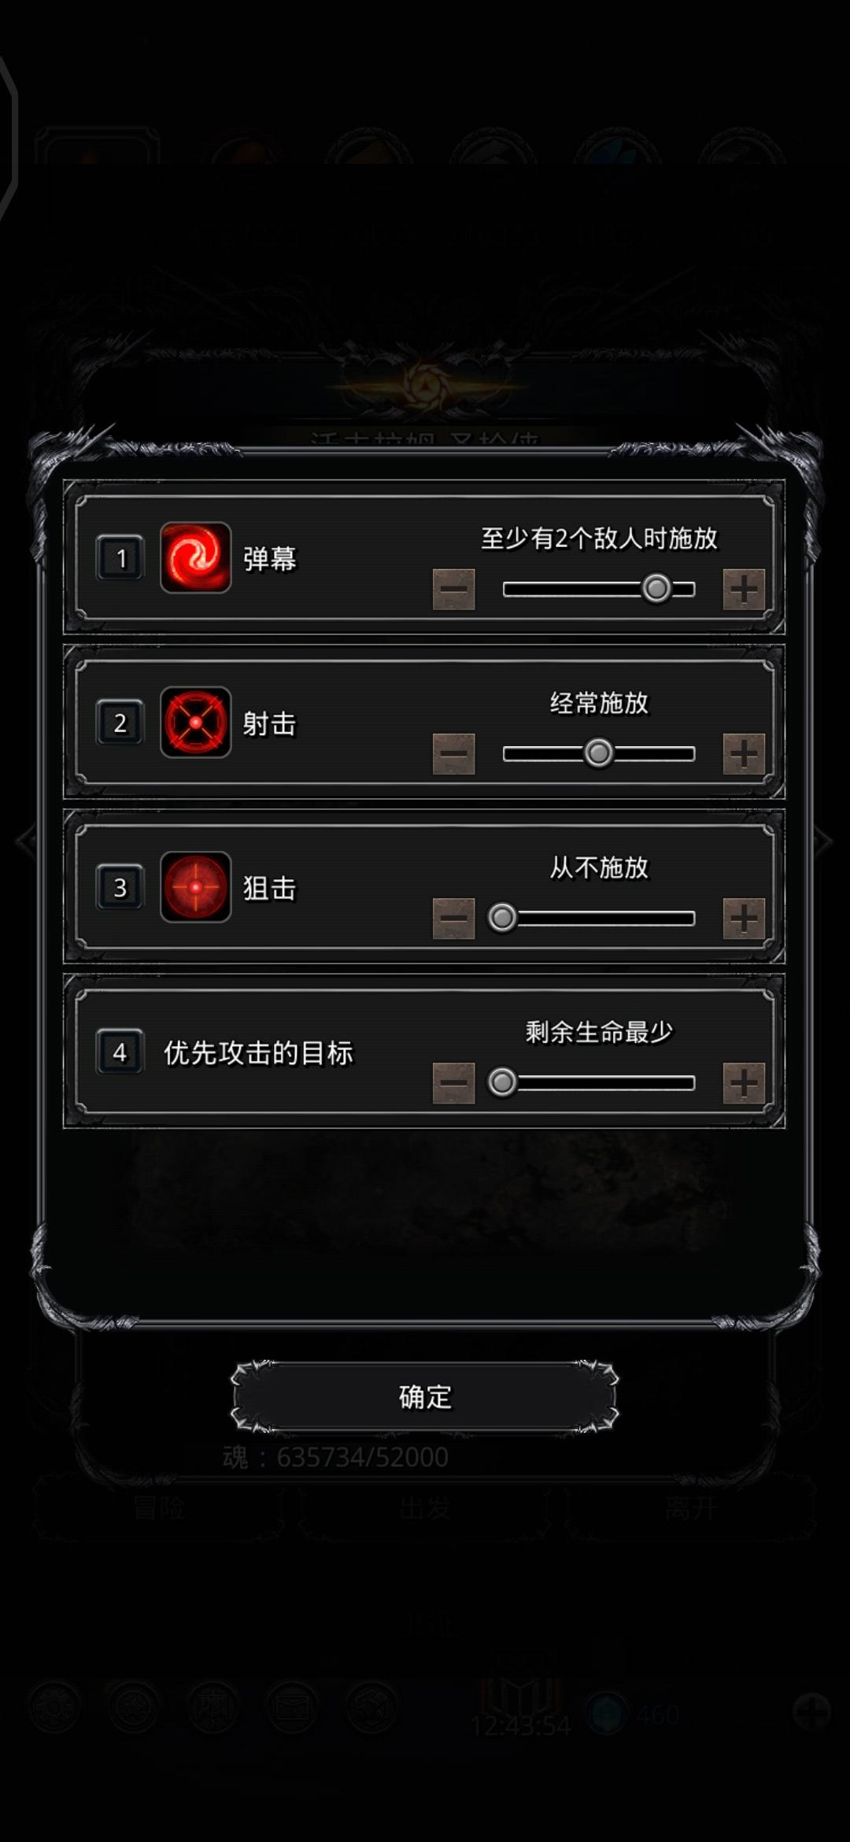This screenshot has width=850, height=1842.
Task: Click minus button in 狙击 row
Action: click(453, 918)
